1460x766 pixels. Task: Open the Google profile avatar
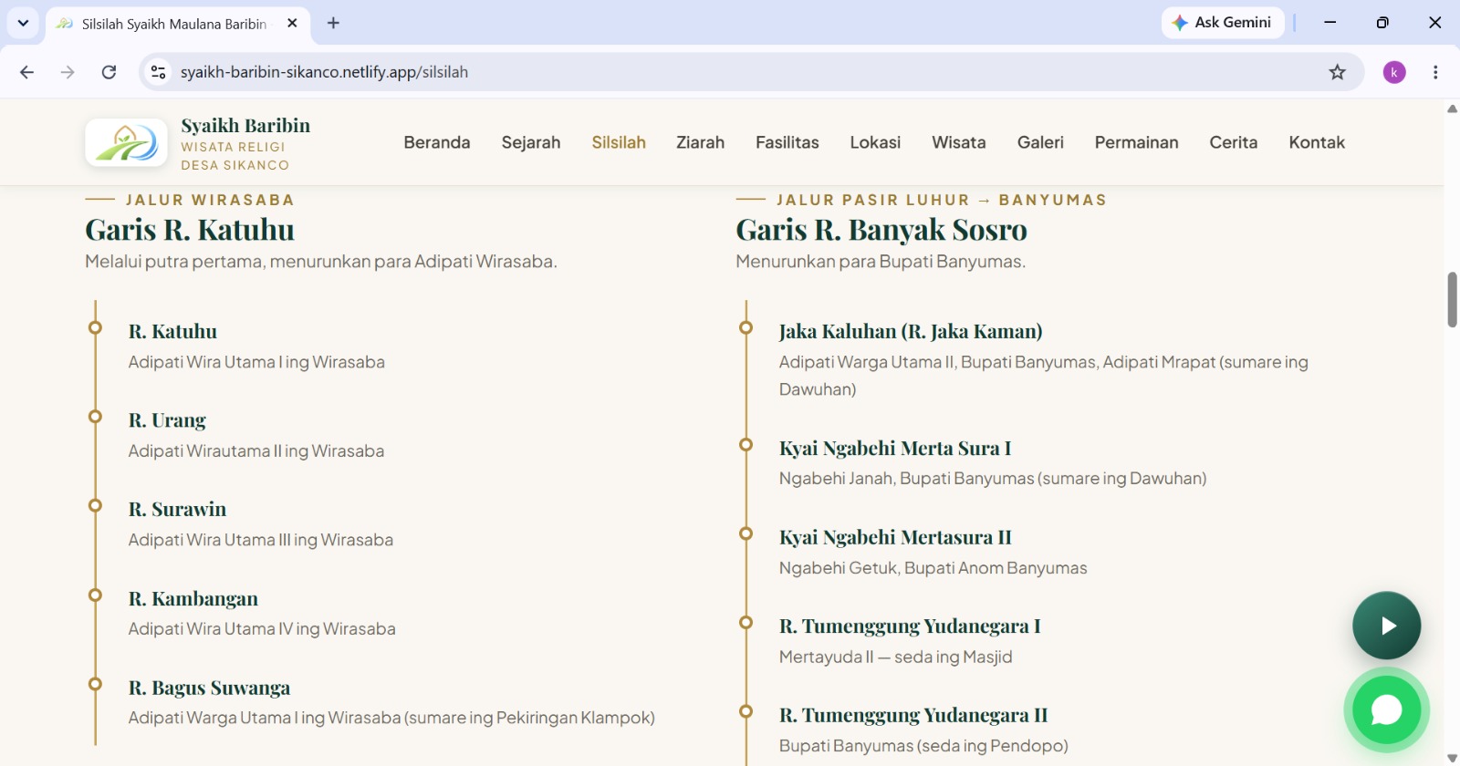pyautogui.click(x=1394, y=72)
